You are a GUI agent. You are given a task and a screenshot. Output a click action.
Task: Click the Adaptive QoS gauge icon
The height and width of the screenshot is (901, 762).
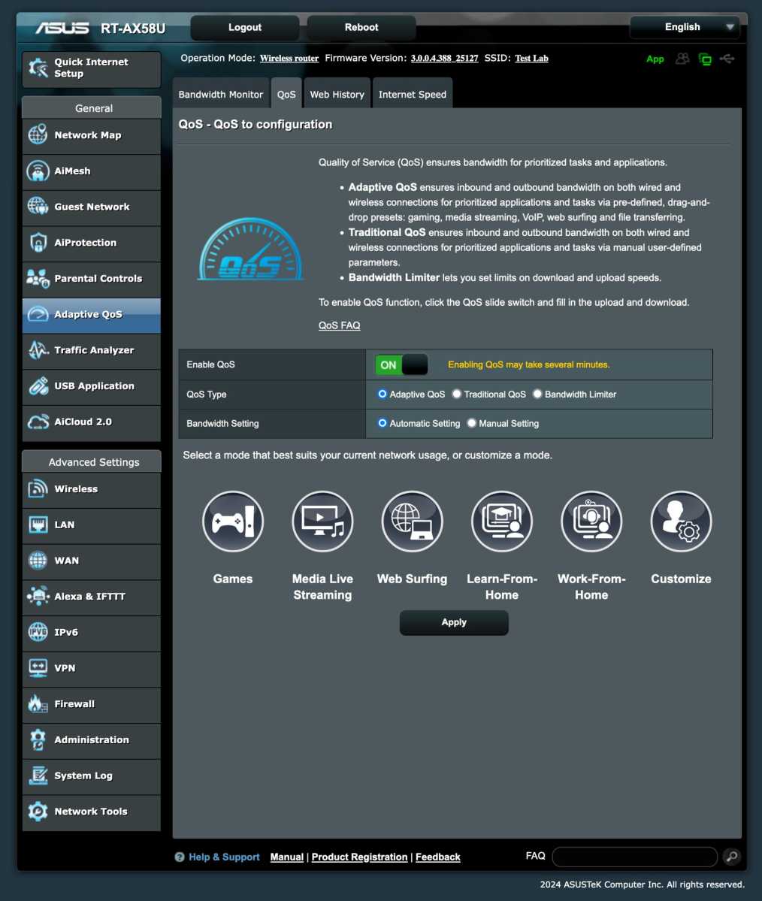(38, 314)
